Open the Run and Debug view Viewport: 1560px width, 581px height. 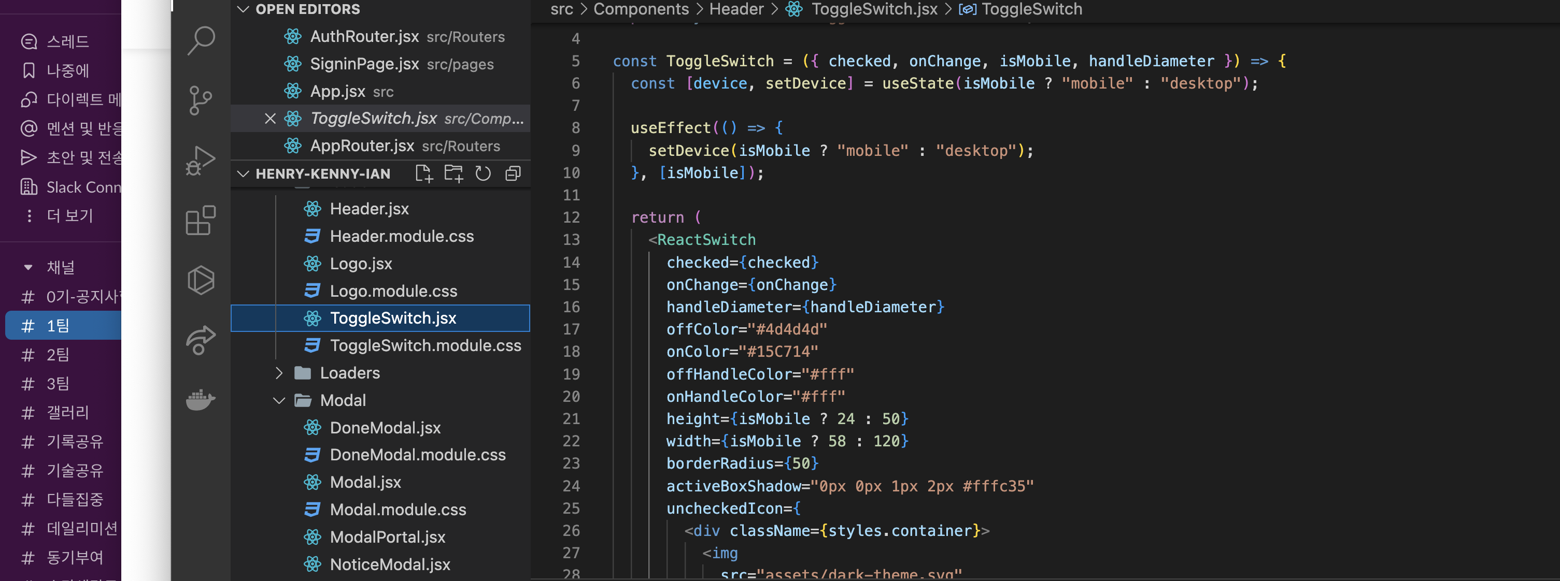click(201, 161)
